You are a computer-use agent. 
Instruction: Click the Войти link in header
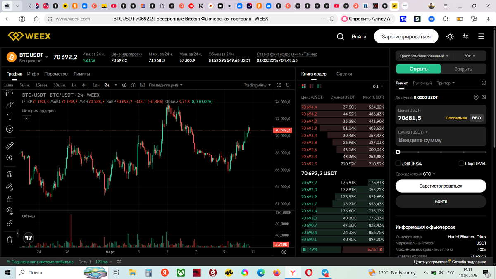point(359,36)
